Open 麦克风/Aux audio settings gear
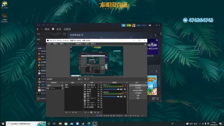This screenshot has height=126, width=224. click(125, 89)
